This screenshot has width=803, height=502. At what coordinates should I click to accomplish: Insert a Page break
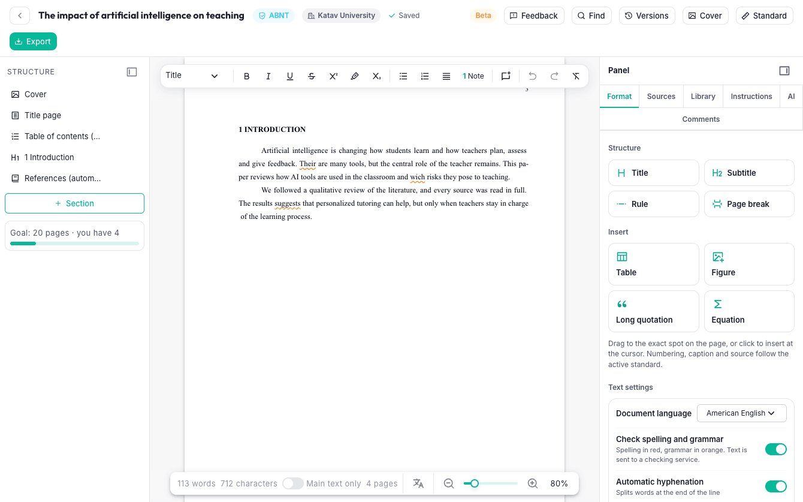[749, 204]
